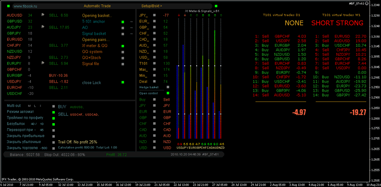
Task: Click the red Sell label above the red currency list
Action: coord(167,100)
